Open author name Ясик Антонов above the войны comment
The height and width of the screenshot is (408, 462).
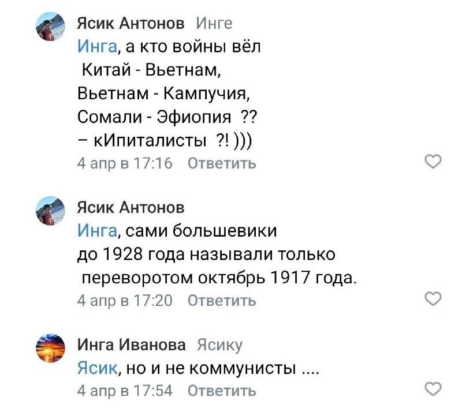pos(131,24)
